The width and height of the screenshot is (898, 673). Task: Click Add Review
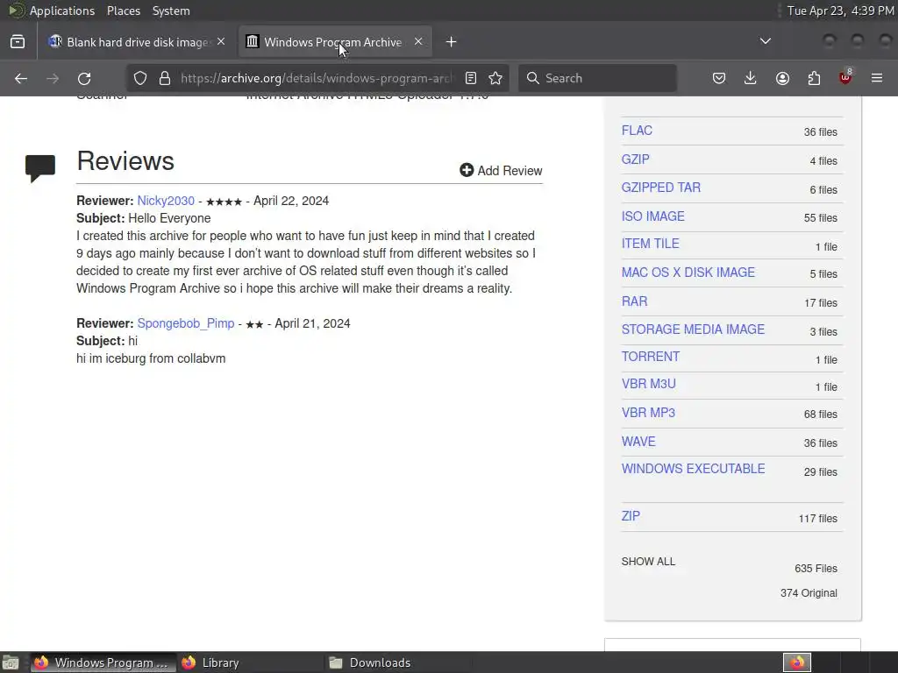click(x=501, y=171)
